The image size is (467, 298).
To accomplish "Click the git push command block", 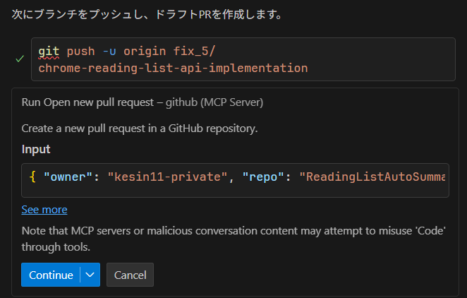I will click(x=243, y=59).
